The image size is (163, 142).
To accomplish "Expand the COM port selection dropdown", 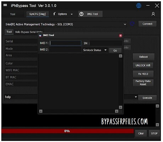I will coord(125,24).
